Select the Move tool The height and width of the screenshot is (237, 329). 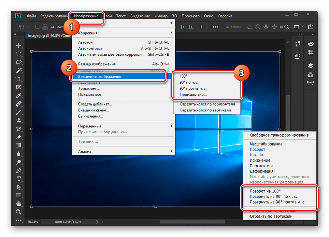point(19,46)
